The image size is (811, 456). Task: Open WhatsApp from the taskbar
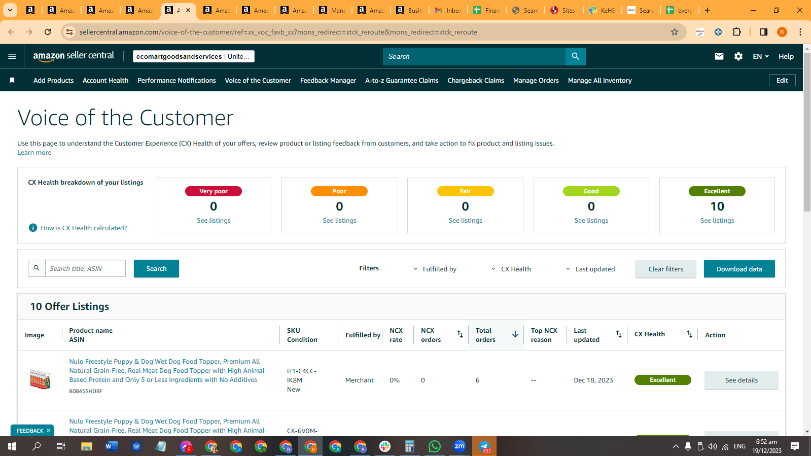coord(435,446)
